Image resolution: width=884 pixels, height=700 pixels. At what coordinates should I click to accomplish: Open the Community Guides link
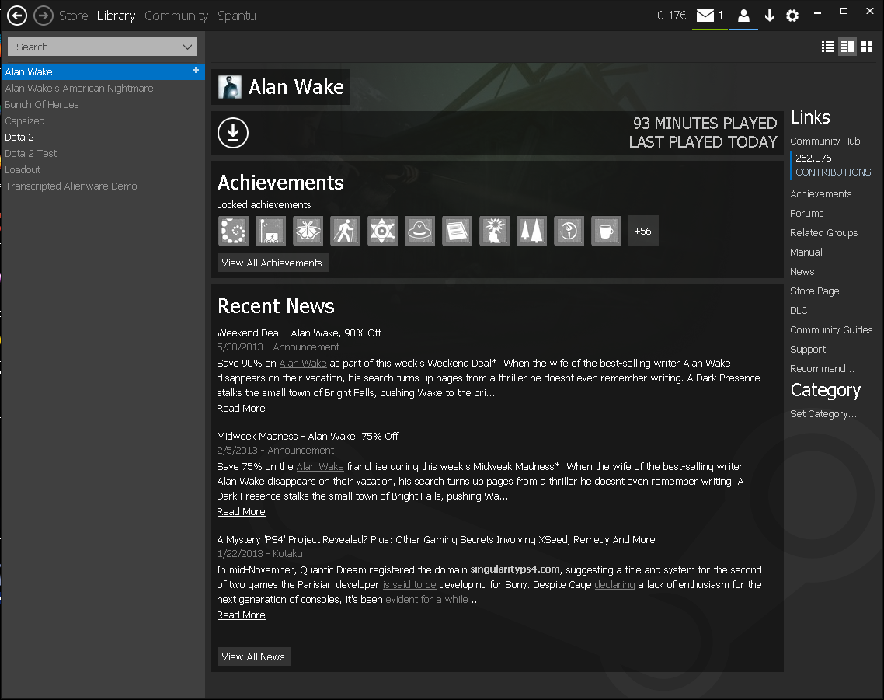[x=831, y=330]
